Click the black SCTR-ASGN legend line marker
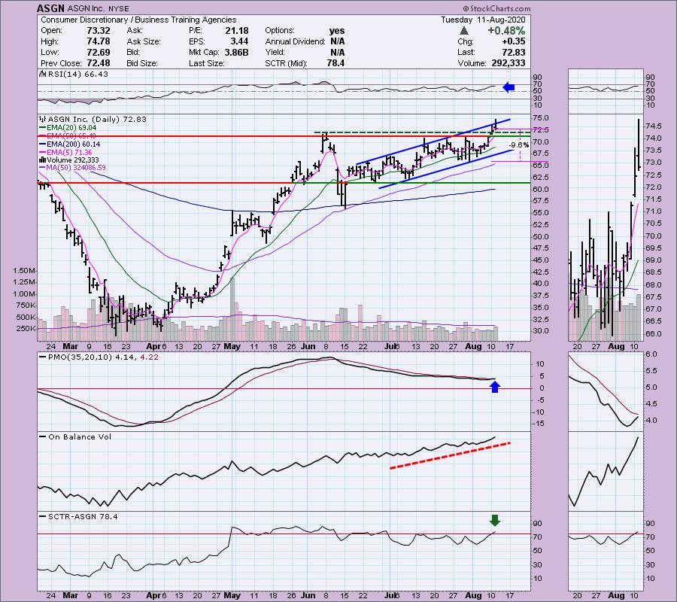The height and width of the screenshot is (602, 677). pyautogui.click(x=43, y=516)
